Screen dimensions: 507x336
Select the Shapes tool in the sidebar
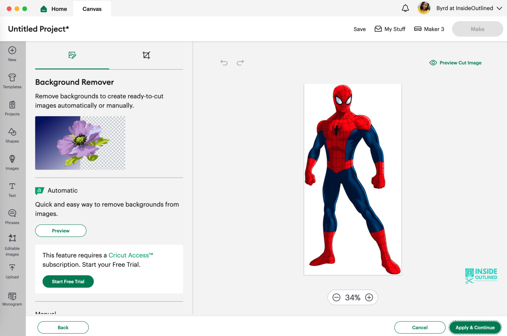click(x=12, y=135)
